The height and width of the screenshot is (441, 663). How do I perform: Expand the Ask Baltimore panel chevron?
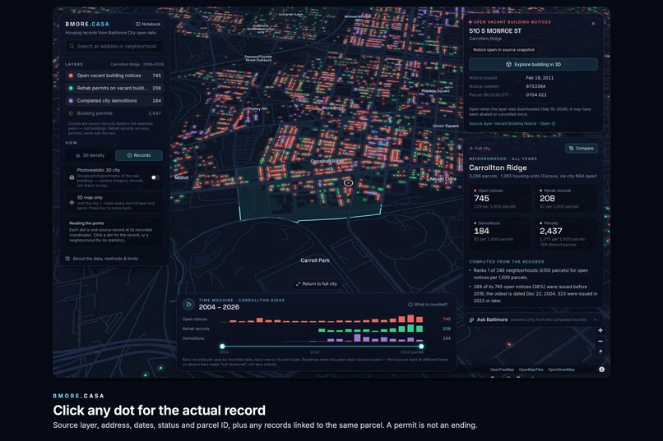(x=595, y=319)
